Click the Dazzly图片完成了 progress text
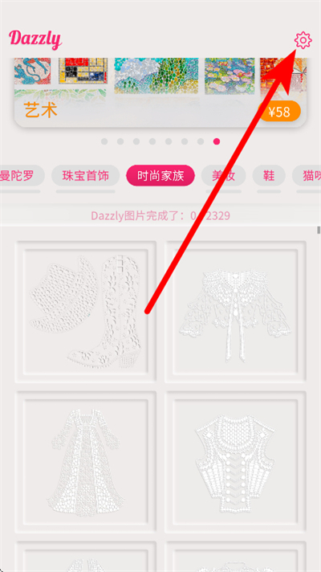Image resolution: width=321 pixels, height=572 pixels. [x=160, y=216]
